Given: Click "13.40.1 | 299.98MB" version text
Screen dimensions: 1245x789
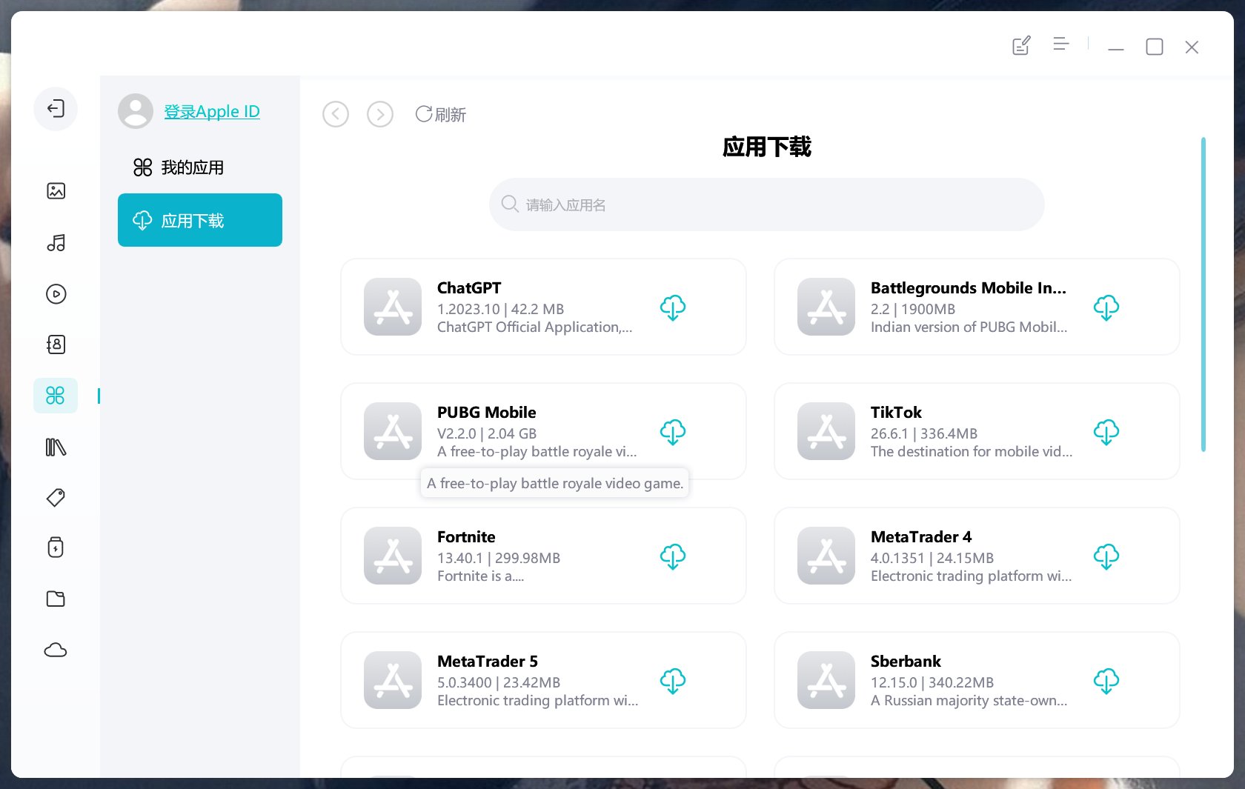Looking at the screenshot, I should click(x=499, y=558).
